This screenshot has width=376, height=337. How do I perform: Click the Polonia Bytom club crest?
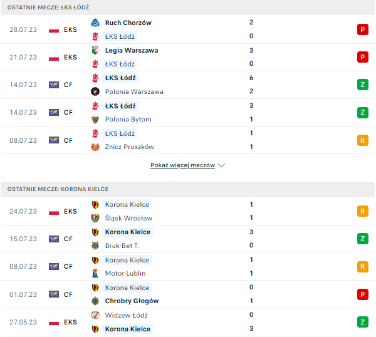[95, 119]
